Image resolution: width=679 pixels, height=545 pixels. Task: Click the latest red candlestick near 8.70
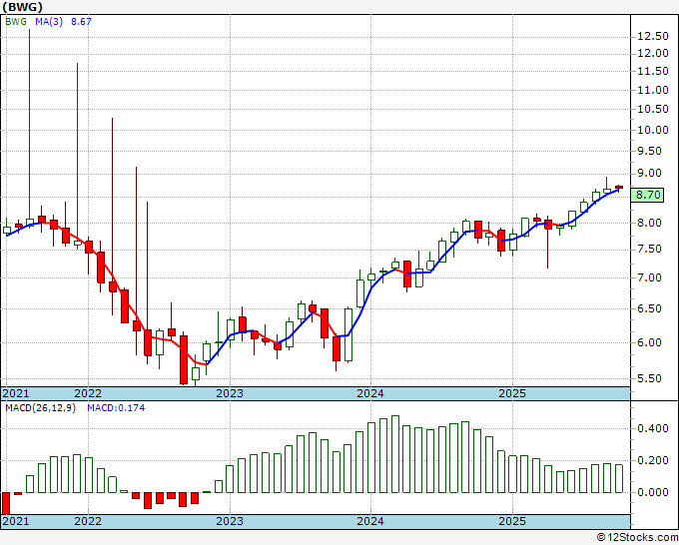(618, 188)
